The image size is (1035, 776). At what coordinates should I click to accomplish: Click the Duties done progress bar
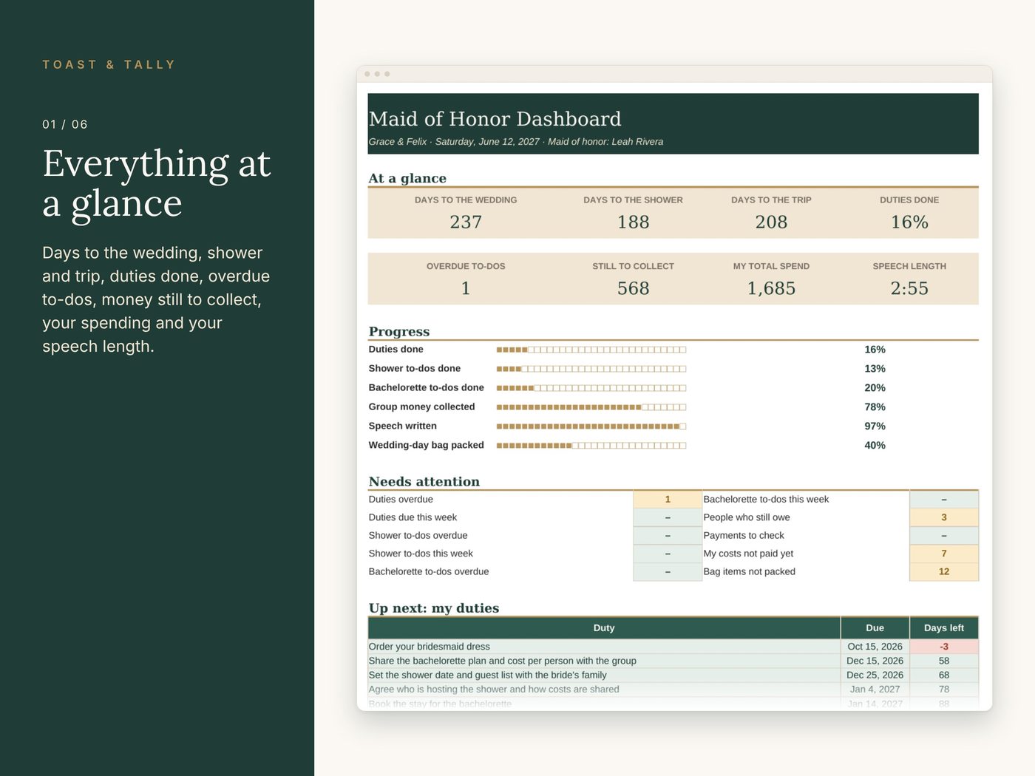[591, 350]
